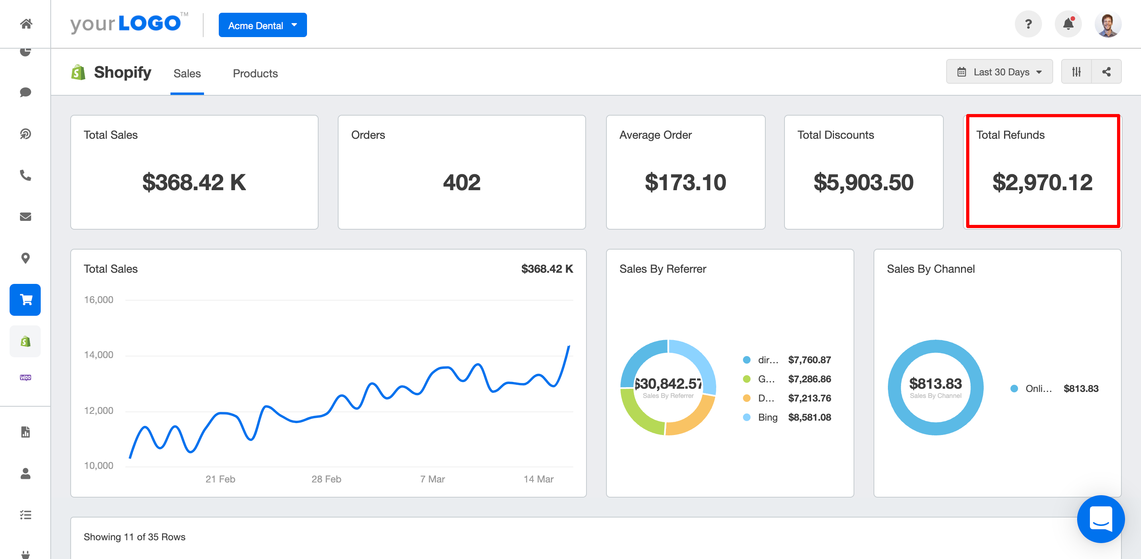The image size is (1141, 559).
Task: Click the help question mark button
Action: pyautogui.click(x=1028, y=24)
